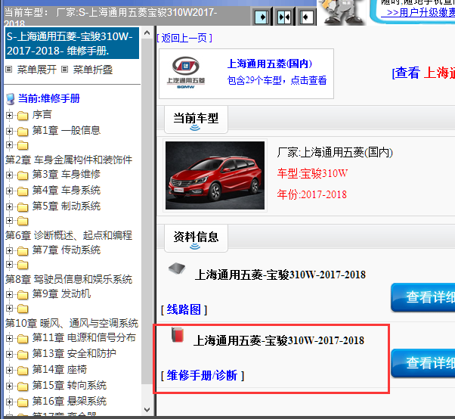Click 当前:维修手册 heading in sidebar
This screenshot has width=455, height=419.
[48, 99]
